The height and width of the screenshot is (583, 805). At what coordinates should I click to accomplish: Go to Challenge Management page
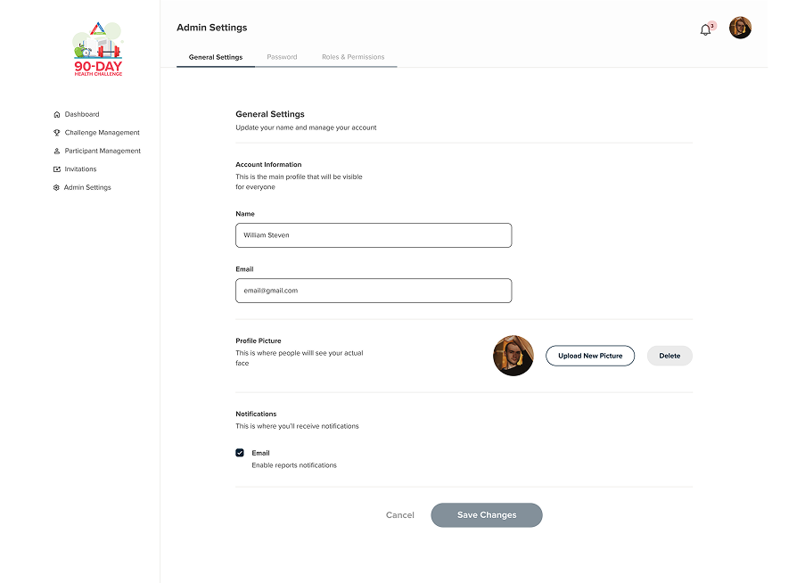[x=102, y=133]
